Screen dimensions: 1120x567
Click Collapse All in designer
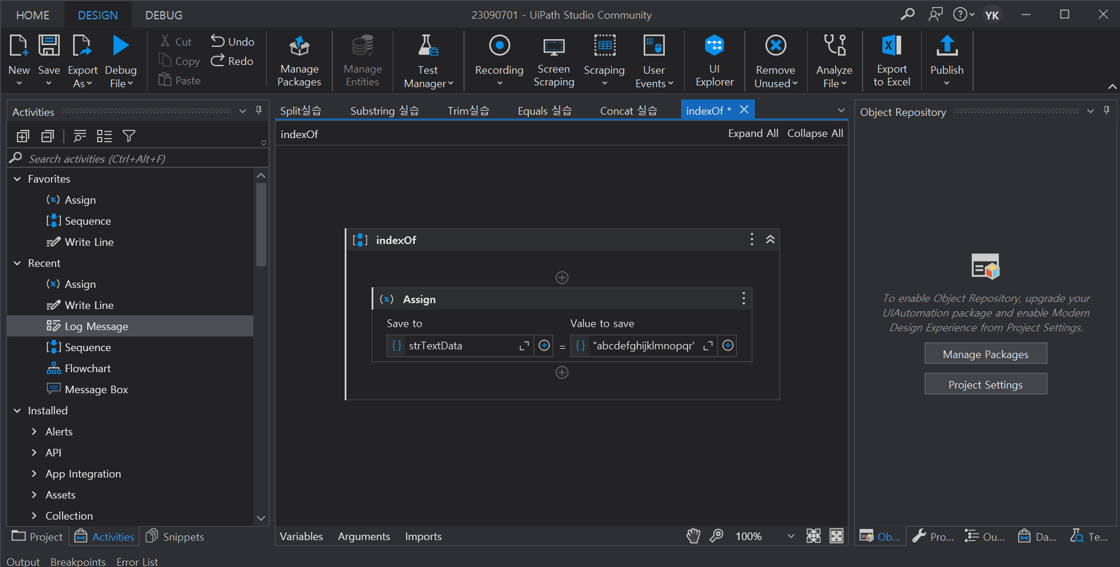coord(815,133)
